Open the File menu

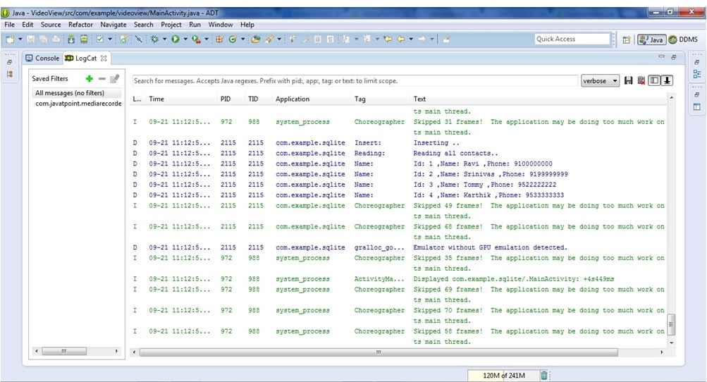(x=9, y=25)
